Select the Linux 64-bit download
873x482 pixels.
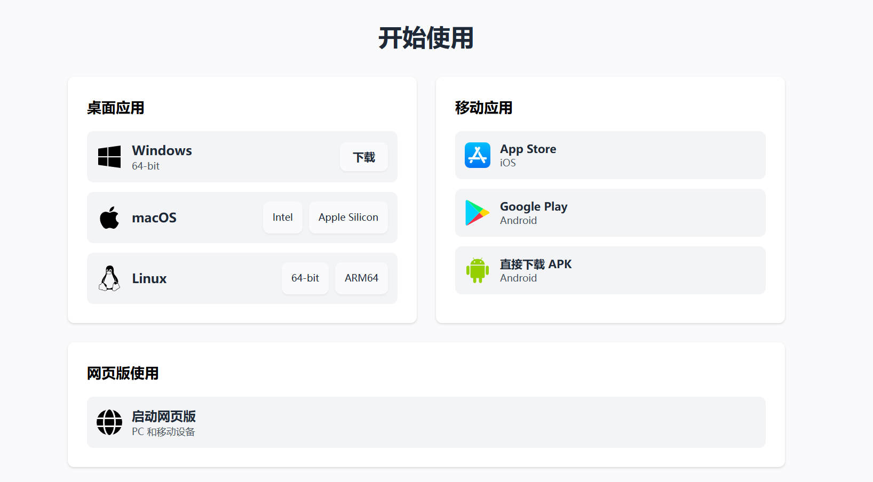tap(305, 278)
